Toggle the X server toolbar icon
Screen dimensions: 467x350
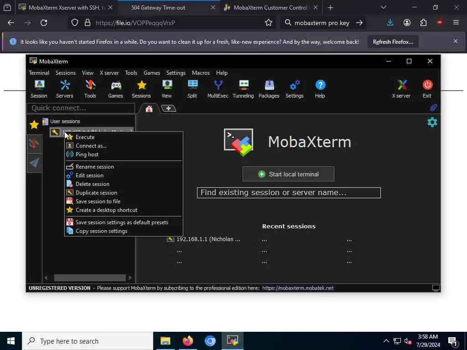pyautogui.click(x=401, y=89)
